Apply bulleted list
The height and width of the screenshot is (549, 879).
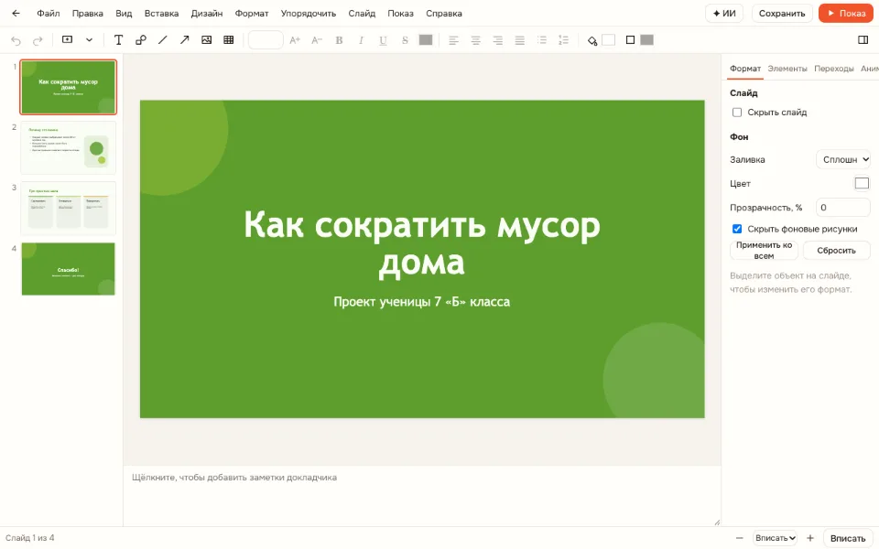(541, 40)
